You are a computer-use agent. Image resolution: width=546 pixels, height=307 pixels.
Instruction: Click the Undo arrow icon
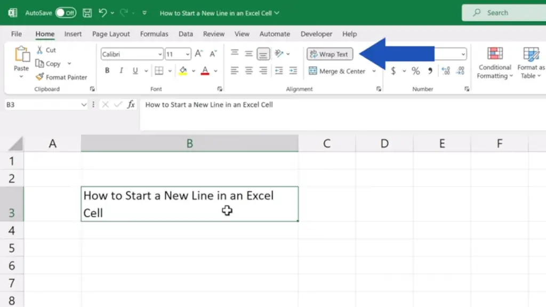click(x=102, y=13)
